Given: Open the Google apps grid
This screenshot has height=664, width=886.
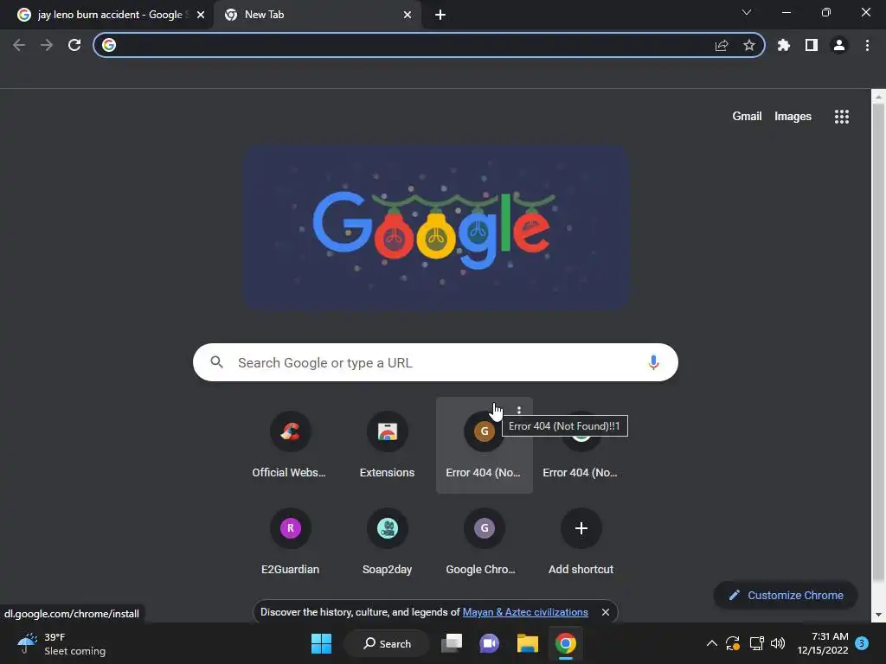Looking at the screenshot, I should (841, 117).
